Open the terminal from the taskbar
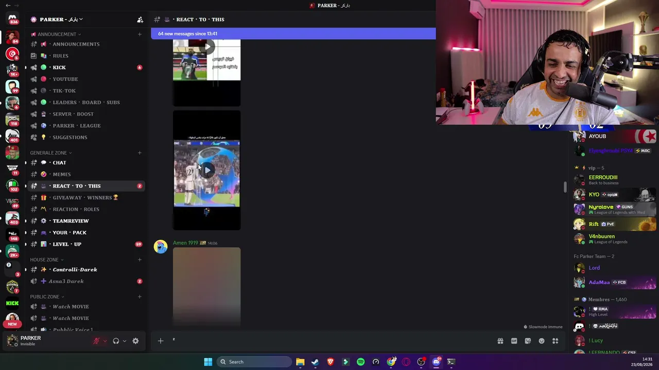Viewport: 659px width, 370px height. [451, 362]
